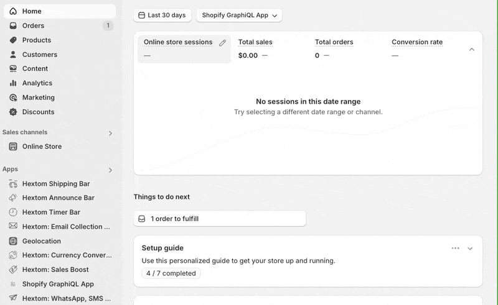Screen dimensions: 498x305
Task: Collapse the metrics card with up chevron
Action: 472,50
